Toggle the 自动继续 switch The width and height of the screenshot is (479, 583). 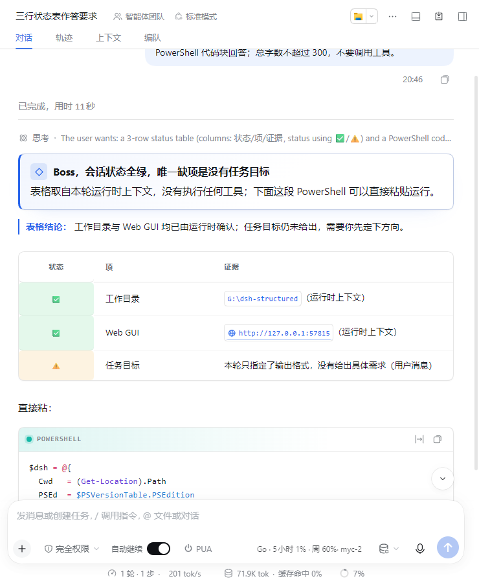tap(159, 549)
